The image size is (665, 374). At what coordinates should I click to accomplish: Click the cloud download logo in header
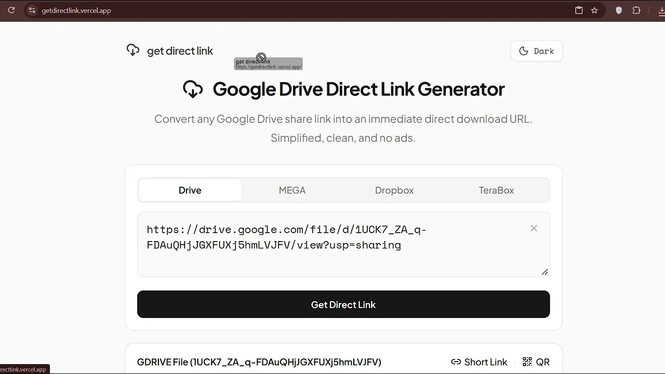click(133, 50)
